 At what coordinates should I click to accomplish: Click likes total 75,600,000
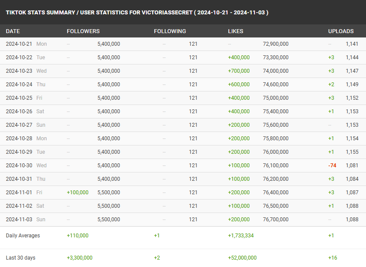(276, 125)
